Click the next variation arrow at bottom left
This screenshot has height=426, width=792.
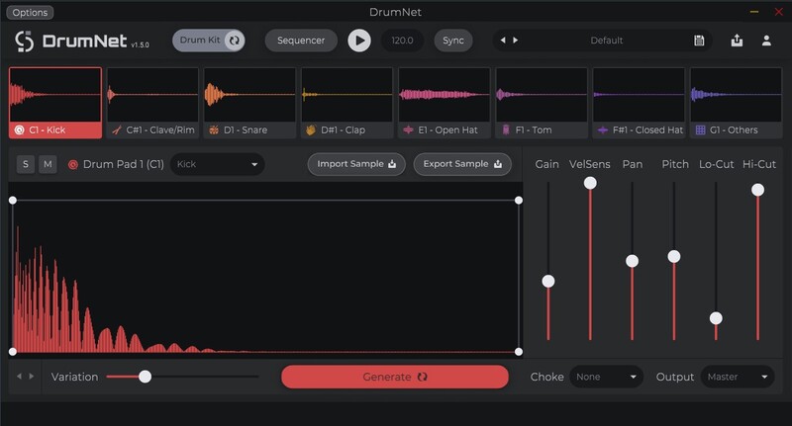[x=32, y=377]
